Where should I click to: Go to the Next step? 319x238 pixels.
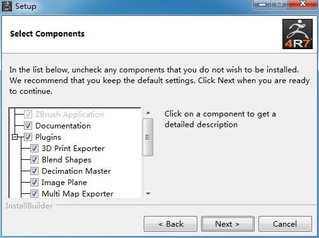point(228,224)
